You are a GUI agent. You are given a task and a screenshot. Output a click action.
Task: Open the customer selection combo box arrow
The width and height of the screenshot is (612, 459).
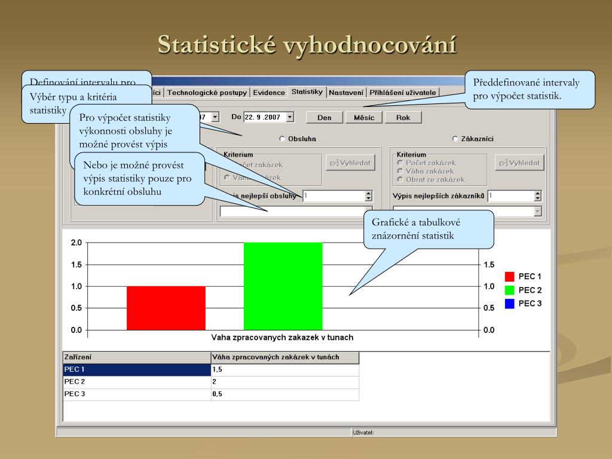coord(538,211)
